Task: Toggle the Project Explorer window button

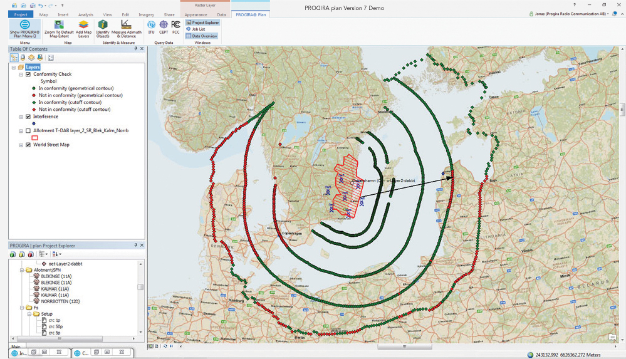Action: point(203,23)
